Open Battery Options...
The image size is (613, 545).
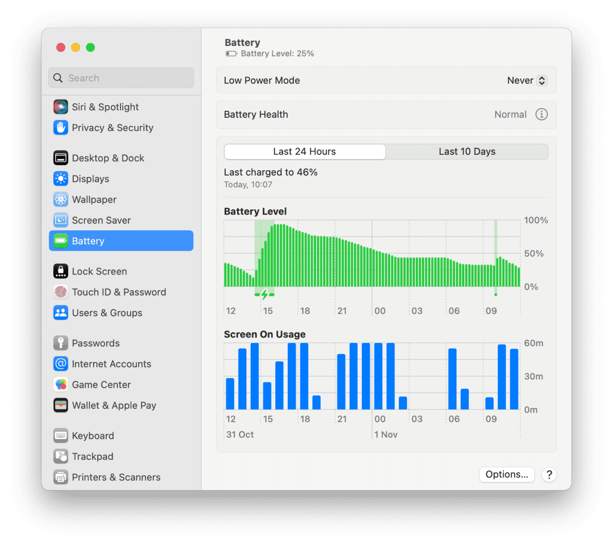pyautogui.click(x=507, y=474)
